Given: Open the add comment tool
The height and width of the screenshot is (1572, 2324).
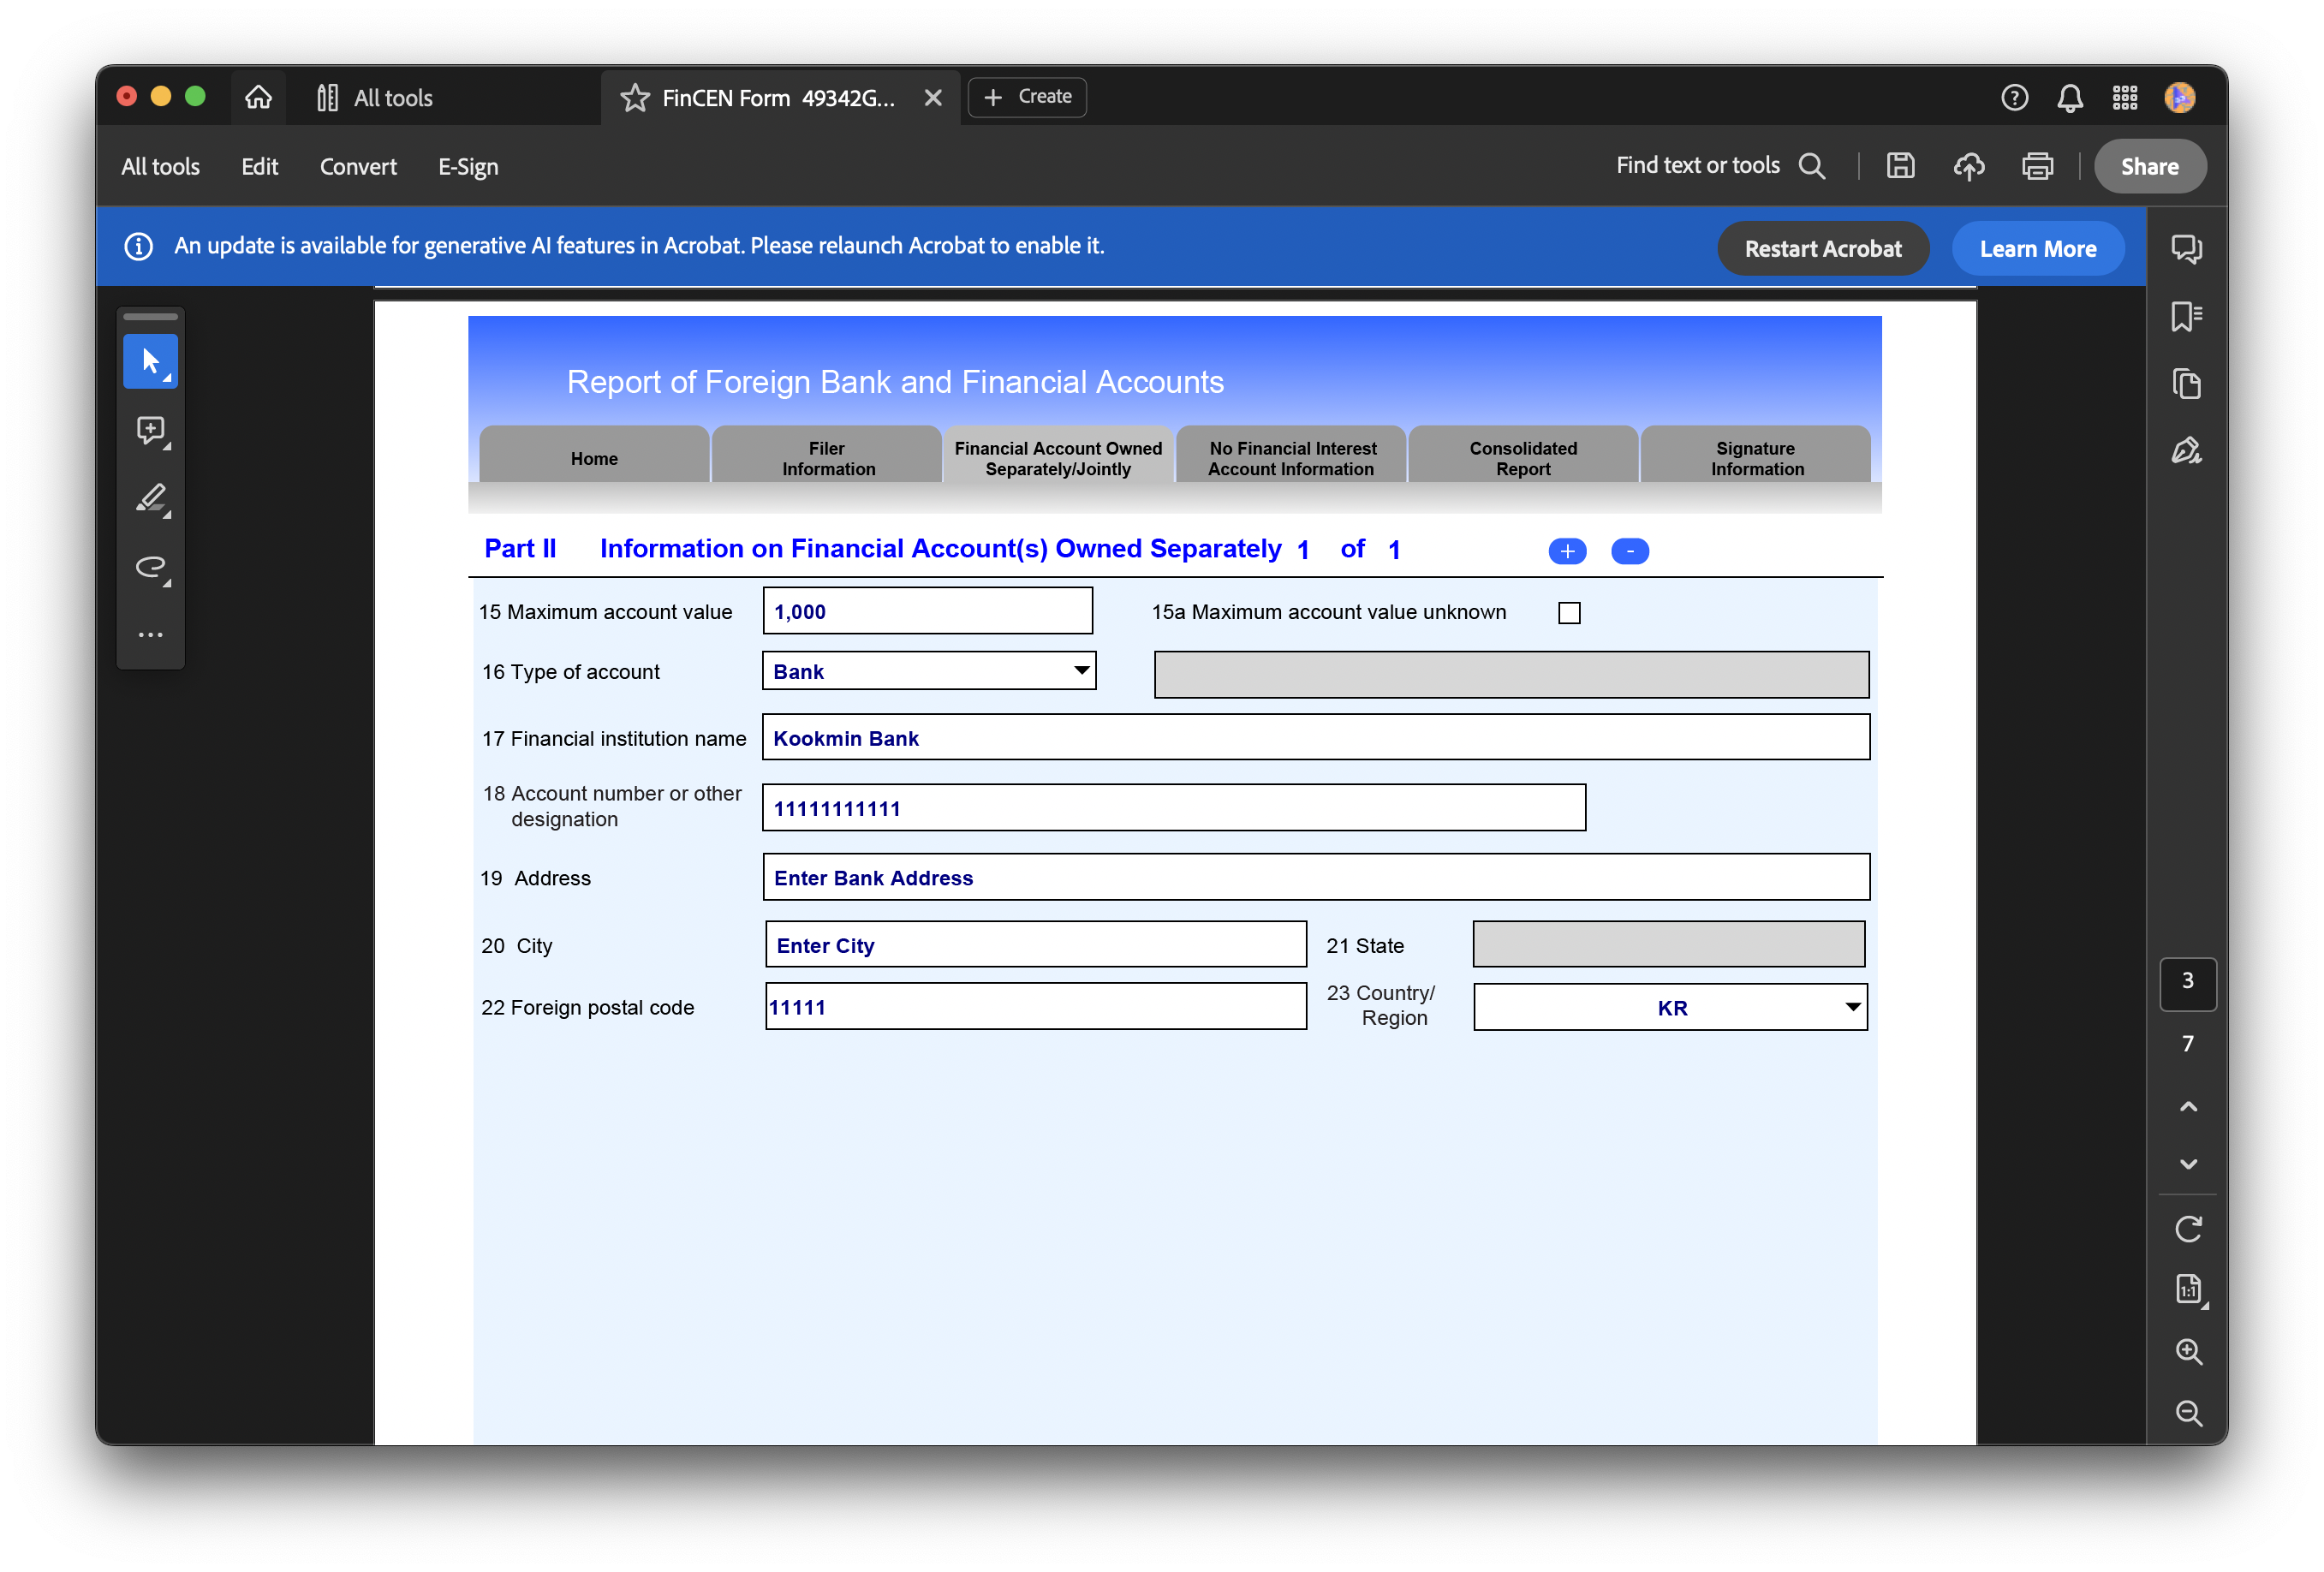Looking at the screenshot, I should click(x=150, y=430).
